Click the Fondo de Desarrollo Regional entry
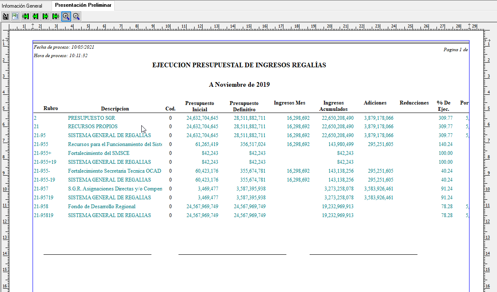 pos(102,207)
